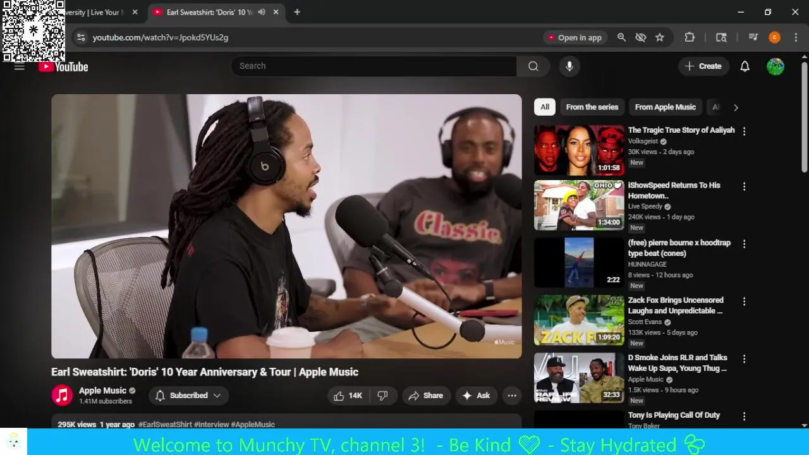The width and height of the screenshot is (809, 455).
Task: Open the Zack Fox video thumbnail
Action: click(579, 320)
